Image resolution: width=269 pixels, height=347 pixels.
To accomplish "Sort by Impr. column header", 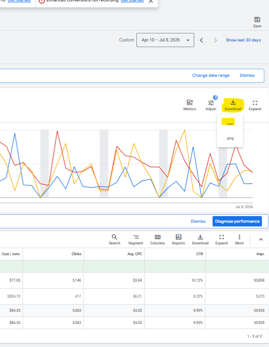I will (x=261, y=254).
